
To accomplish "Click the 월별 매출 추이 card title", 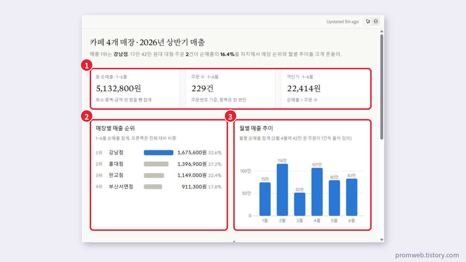I will [x=256, y=128].
